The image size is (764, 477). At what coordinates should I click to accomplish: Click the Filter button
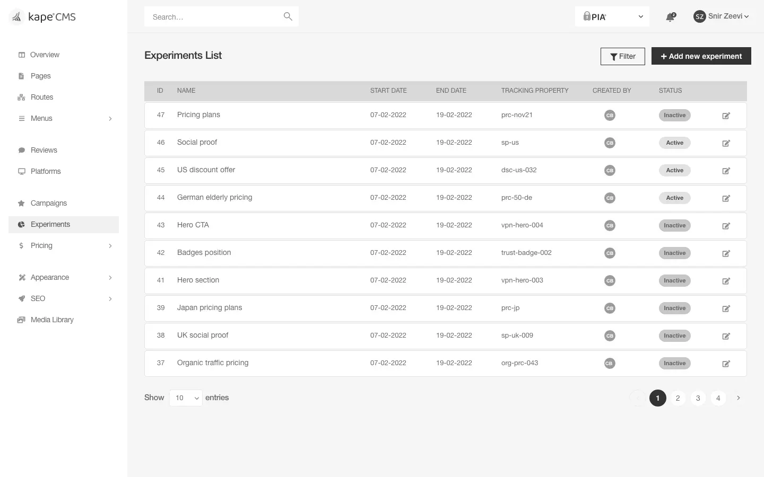tap(622, 56)
